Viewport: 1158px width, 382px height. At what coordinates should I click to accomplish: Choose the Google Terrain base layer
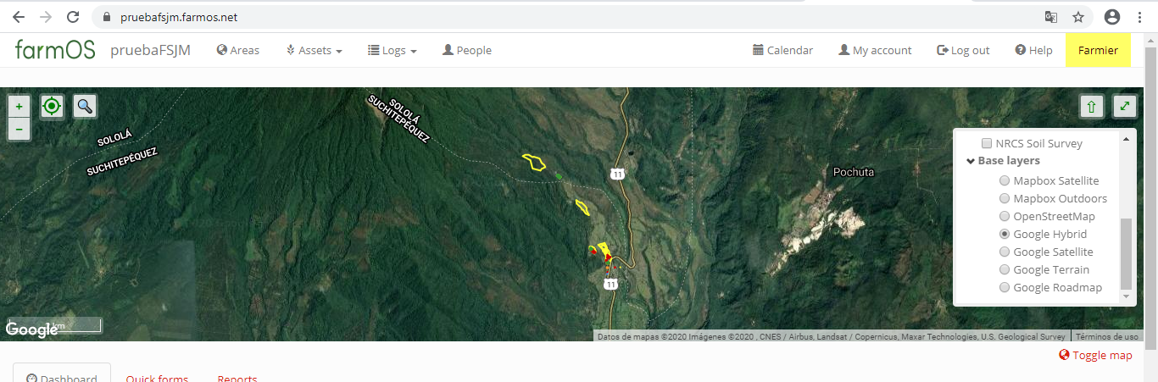click(1005, 269)
